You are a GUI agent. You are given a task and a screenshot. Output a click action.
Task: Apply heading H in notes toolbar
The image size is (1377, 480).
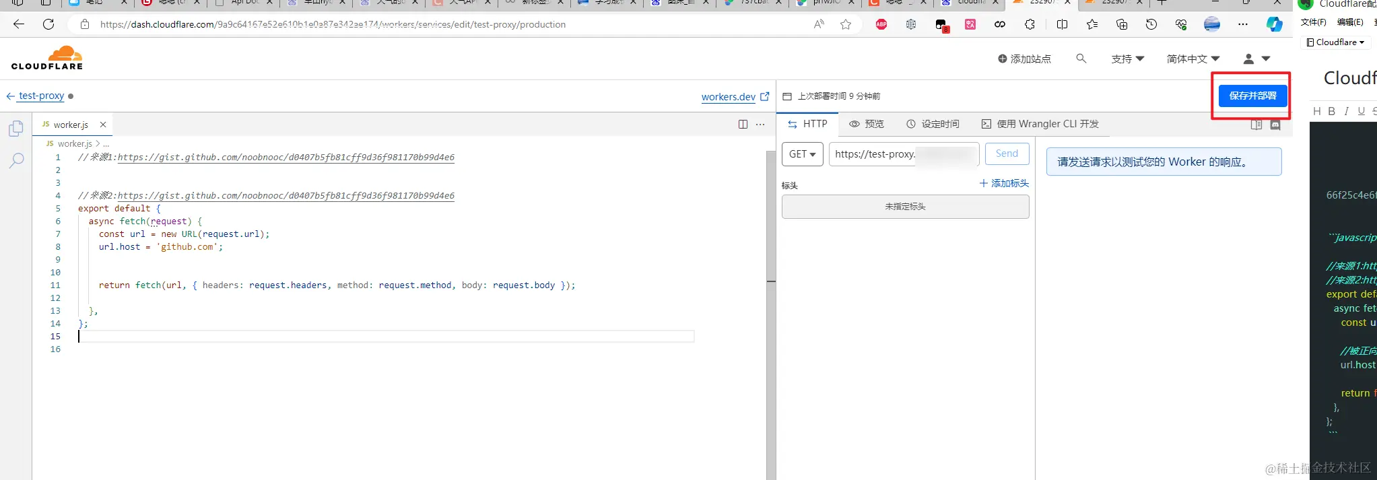pyautogui.click(x=1317, y=111)
